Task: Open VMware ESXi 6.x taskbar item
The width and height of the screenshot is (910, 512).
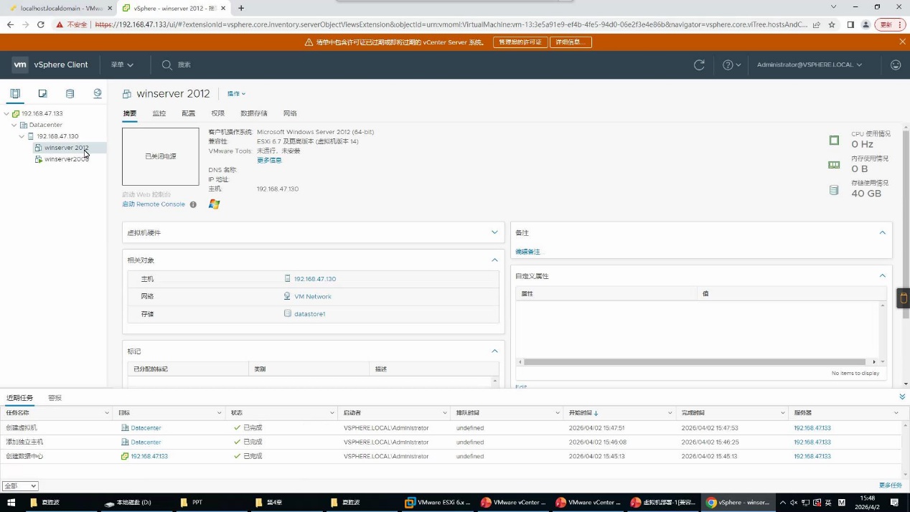Action: pos(438,503)
